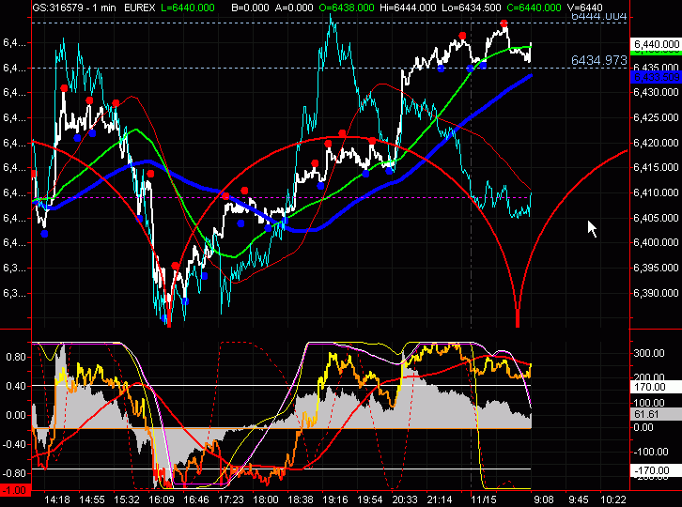Click the 19:54 time axis label
The image size is (682, 507).
click(x=370, y=499)
